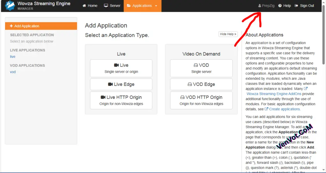Screen dimensions: 326x173
Task: Click the VOD APPLICATIONS heading text
Action: point(27,66)
